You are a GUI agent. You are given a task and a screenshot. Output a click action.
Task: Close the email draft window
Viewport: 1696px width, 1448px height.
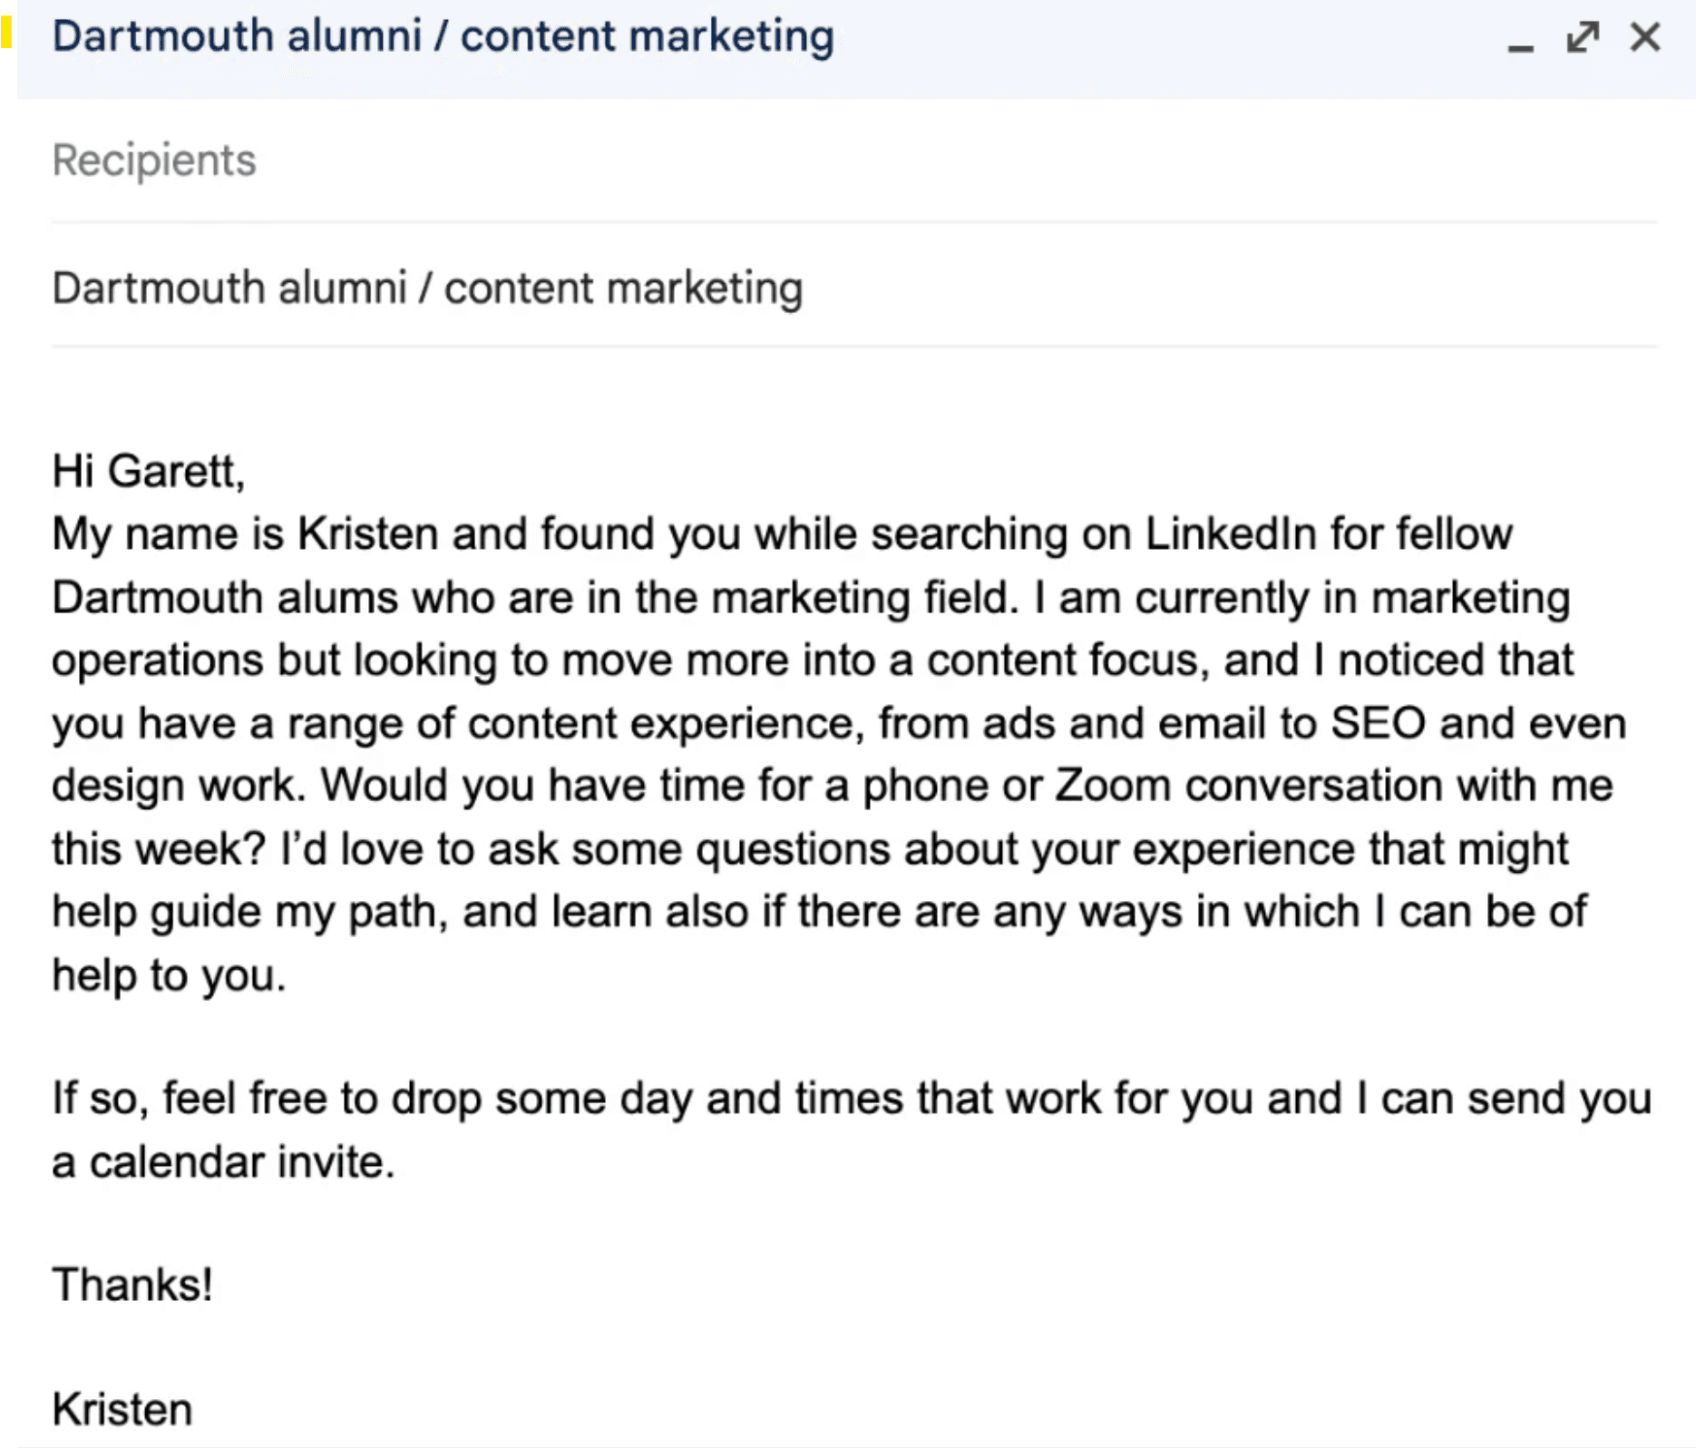pos(1645,37)
